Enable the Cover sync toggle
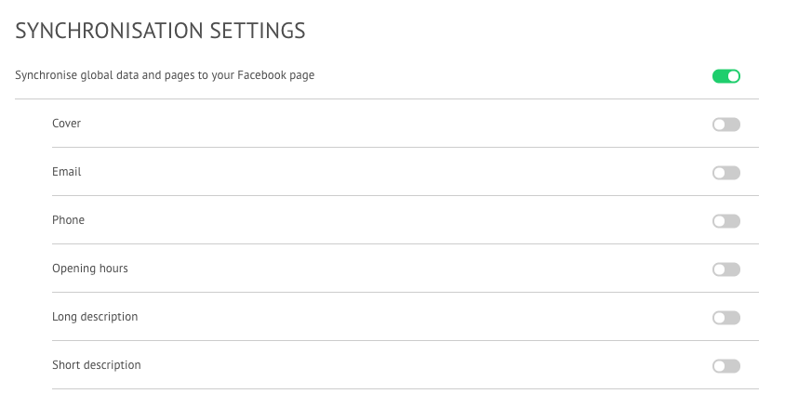The height and width of the screenshot is (407, 785). pos(725,125)
